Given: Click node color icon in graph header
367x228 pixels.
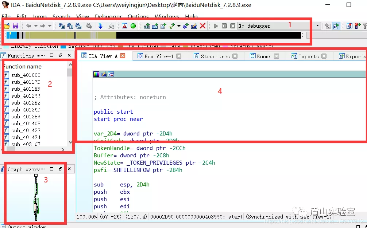Looking at the screenshot, I should click(x=96, y=75).
